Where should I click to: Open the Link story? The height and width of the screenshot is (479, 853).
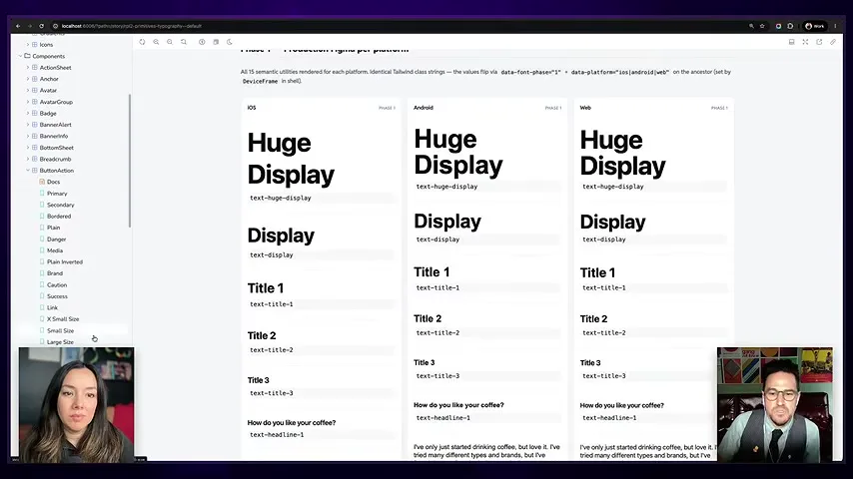coord(52,307)
